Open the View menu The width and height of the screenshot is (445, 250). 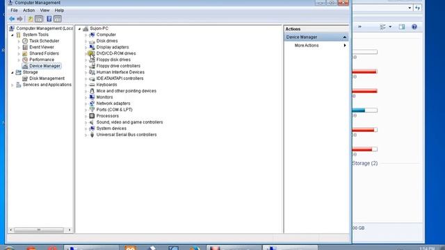(x=44, y=10)
